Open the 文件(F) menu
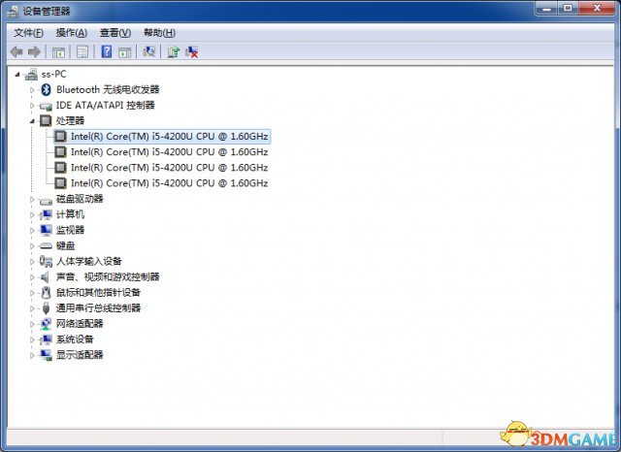The height and width of the screenshot is (452, 621). [x=28, y=32]
